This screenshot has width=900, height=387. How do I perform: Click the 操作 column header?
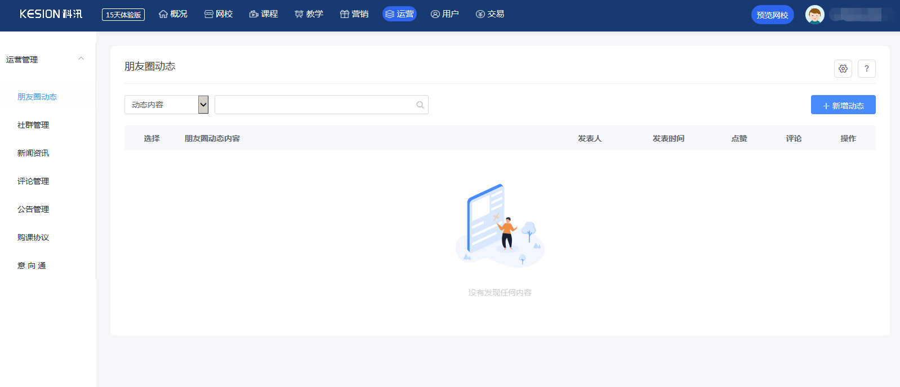coord(848,138)
